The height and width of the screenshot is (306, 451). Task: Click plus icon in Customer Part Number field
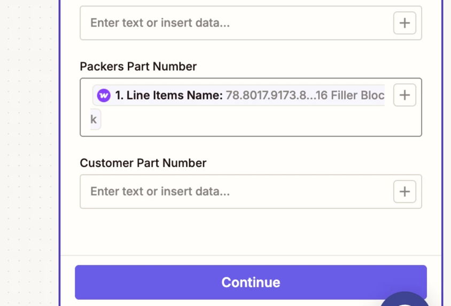pyautogui.click(x=405, y=192)
